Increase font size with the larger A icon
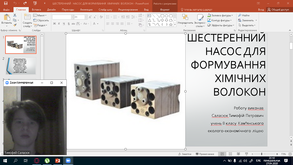 click(90, 17)
